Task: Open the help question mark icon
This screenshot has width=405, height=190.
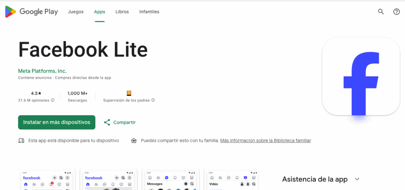Action: [x=396, y=11]
